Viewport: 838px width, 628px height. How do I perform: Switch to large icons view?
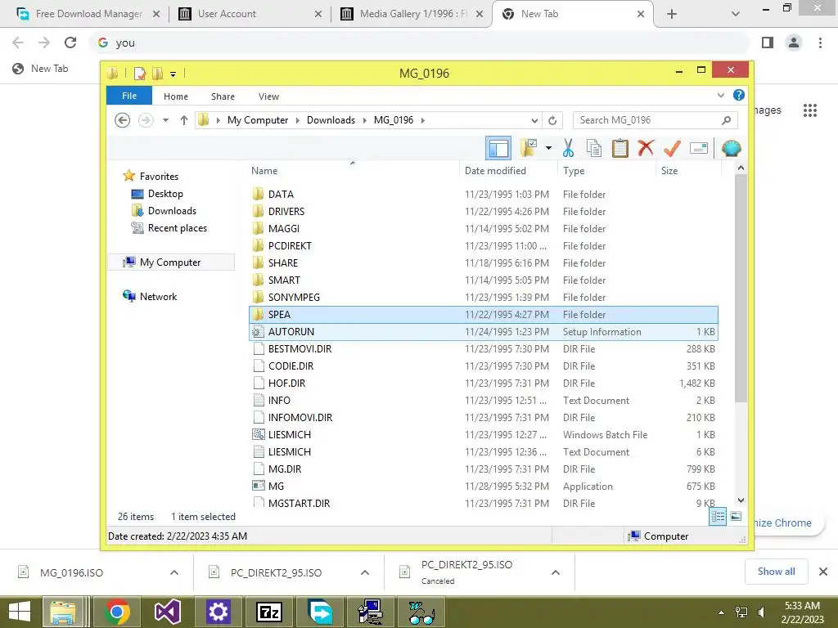736,517
